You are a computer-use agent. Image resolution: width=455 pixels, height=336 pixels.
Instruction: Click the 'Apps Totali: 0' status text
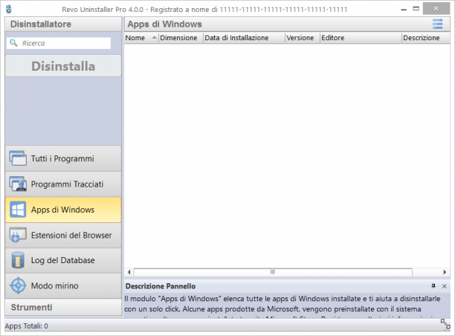[27, 326]
